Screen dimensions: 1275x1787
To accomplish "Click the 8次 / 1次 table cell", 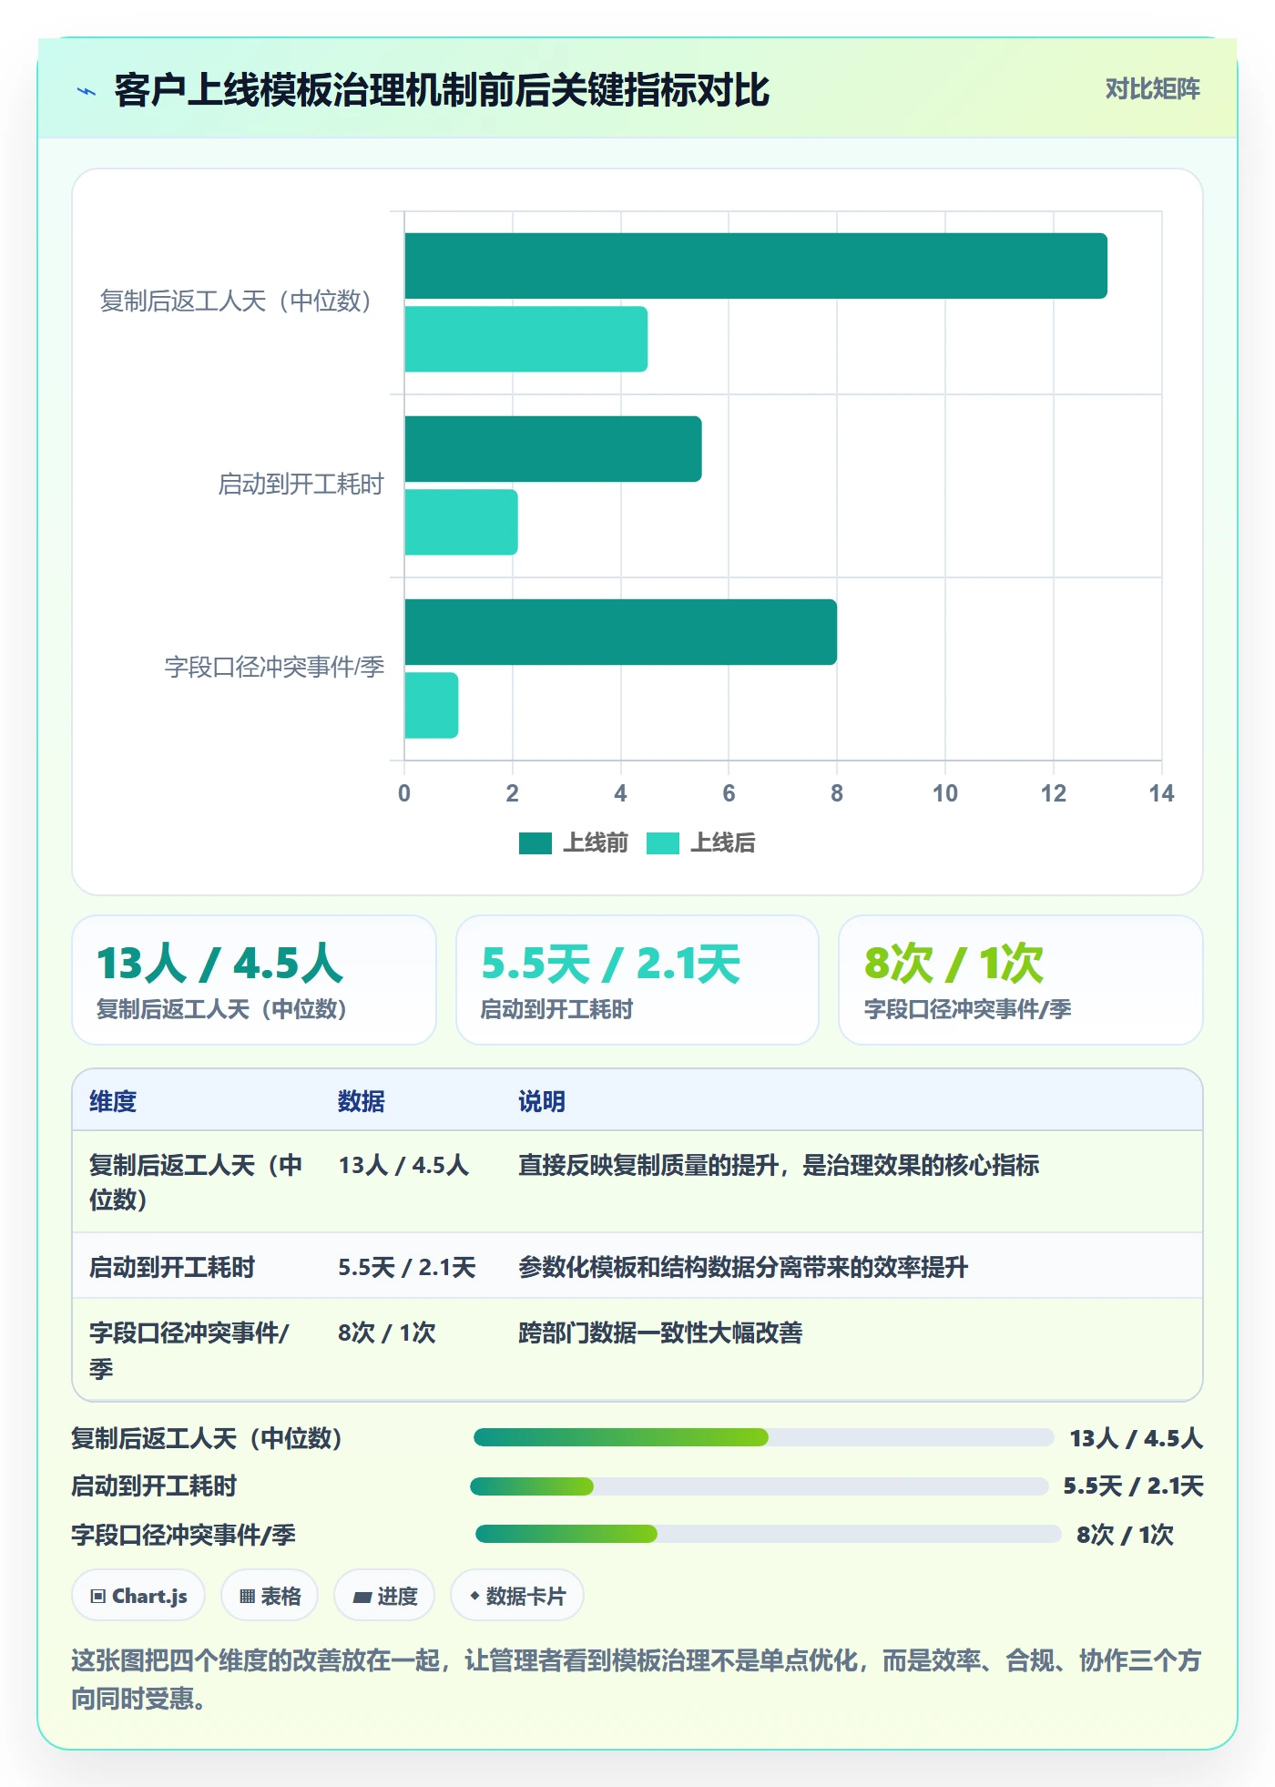I will (387, 1333).
